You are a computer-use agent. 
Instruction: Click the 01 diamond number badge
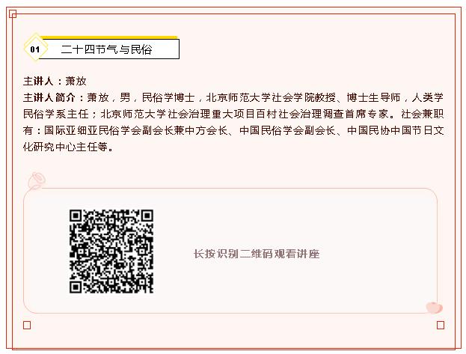pyautogui.click(x=35, y=49)
